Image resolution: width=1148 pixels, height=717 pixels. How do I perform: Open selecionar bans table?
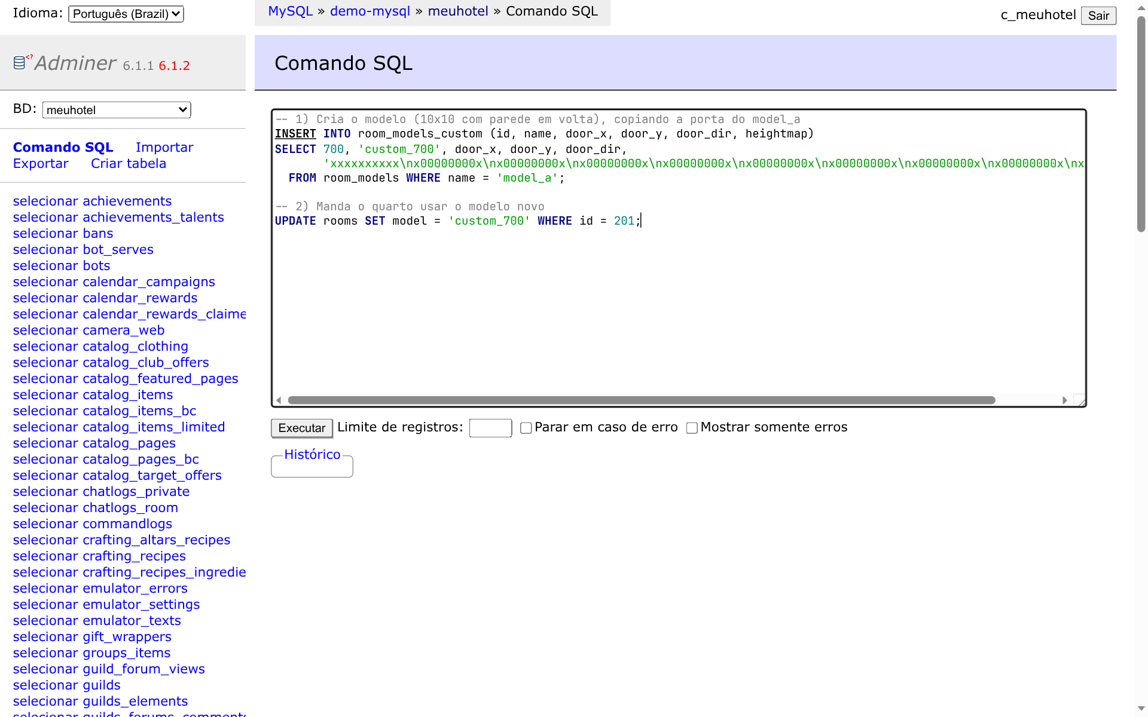coord(63,234)
